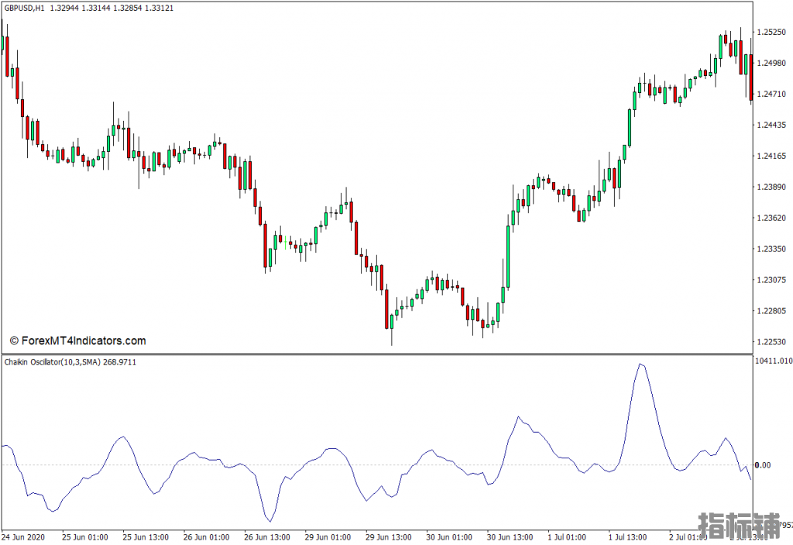Select the 24 Jun 2020 date label

[x=25, y=536]
